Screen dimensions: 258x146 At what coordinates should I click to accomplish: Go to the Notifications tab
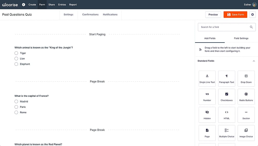[110, 14]
